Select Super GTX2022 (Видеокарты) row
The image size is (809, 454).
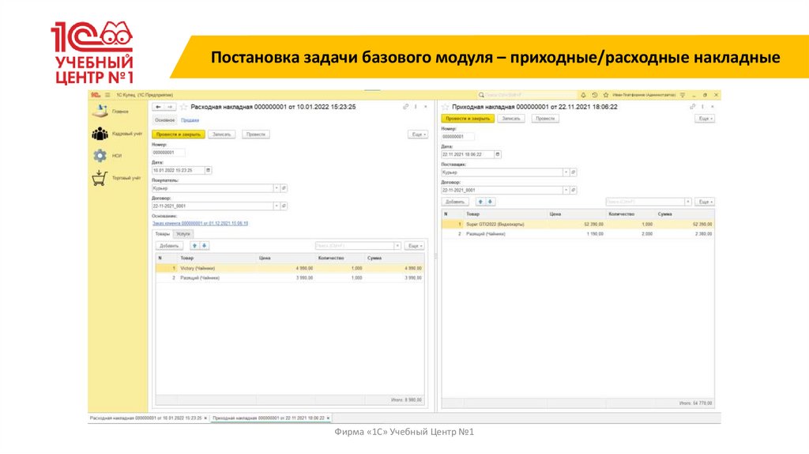tap(578, 225)
